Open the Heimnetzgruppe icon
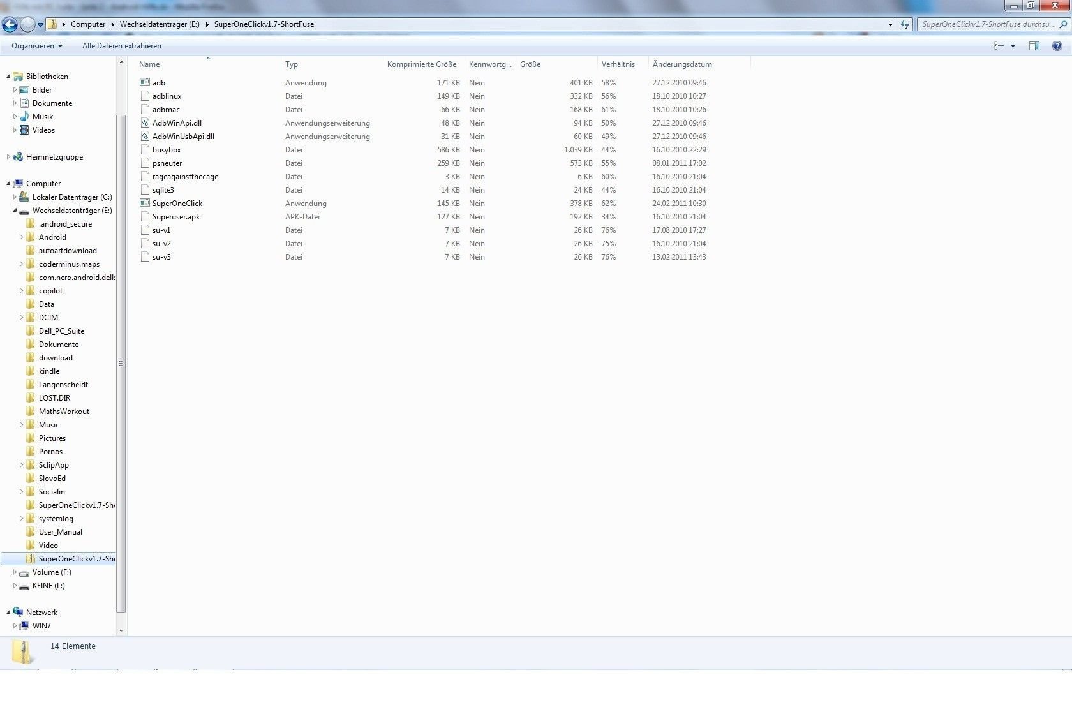1072x728 pixels. pyautogui.click(x=18, y=157)
